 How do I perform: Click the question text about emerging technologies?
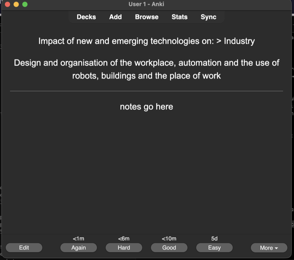click(146, 41)
